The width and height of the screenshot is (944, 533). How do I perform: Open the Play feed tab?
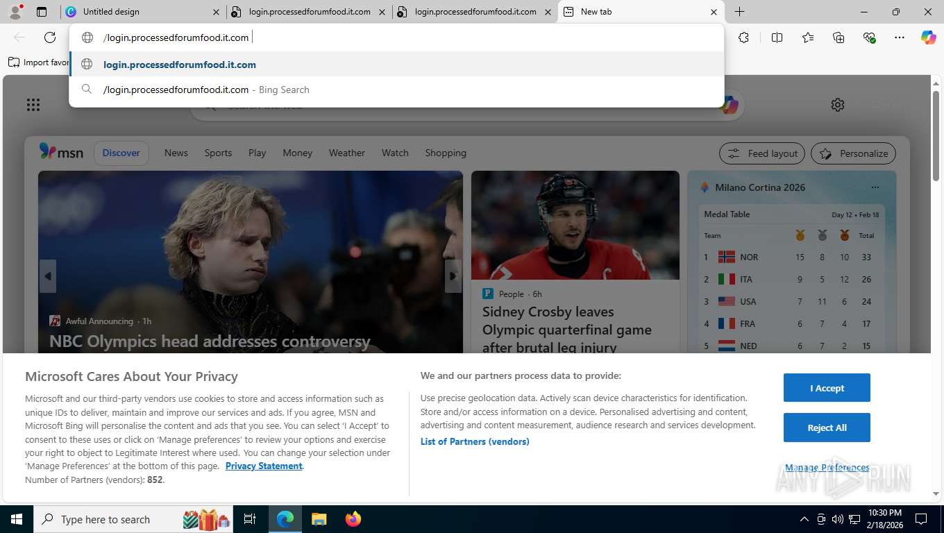click(258, 153)
